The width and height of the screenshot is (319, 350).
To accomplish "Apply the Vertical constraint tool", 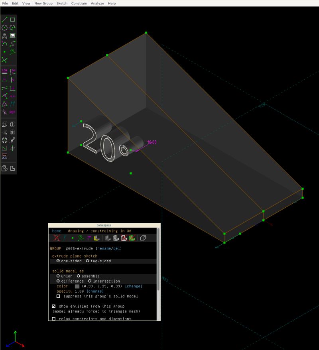I will pos(12,79).
